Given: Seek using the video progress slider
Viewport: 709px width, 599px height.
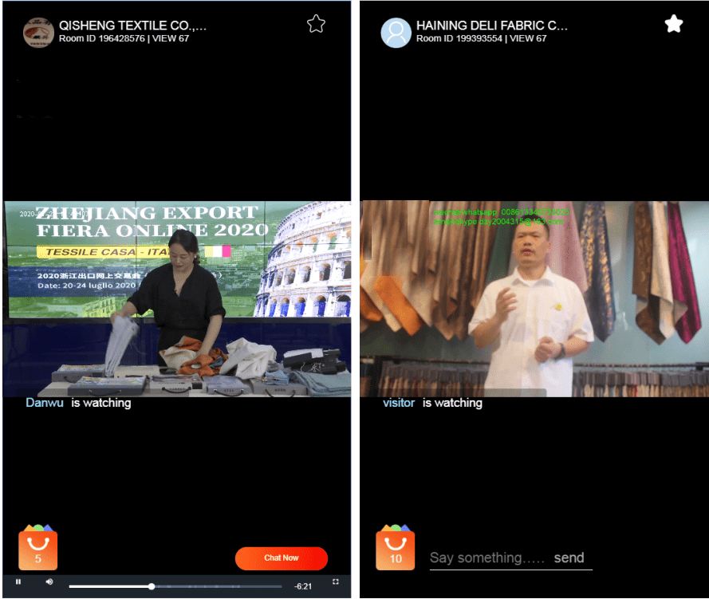Looking at the screenshot, I should pos(175,587).
